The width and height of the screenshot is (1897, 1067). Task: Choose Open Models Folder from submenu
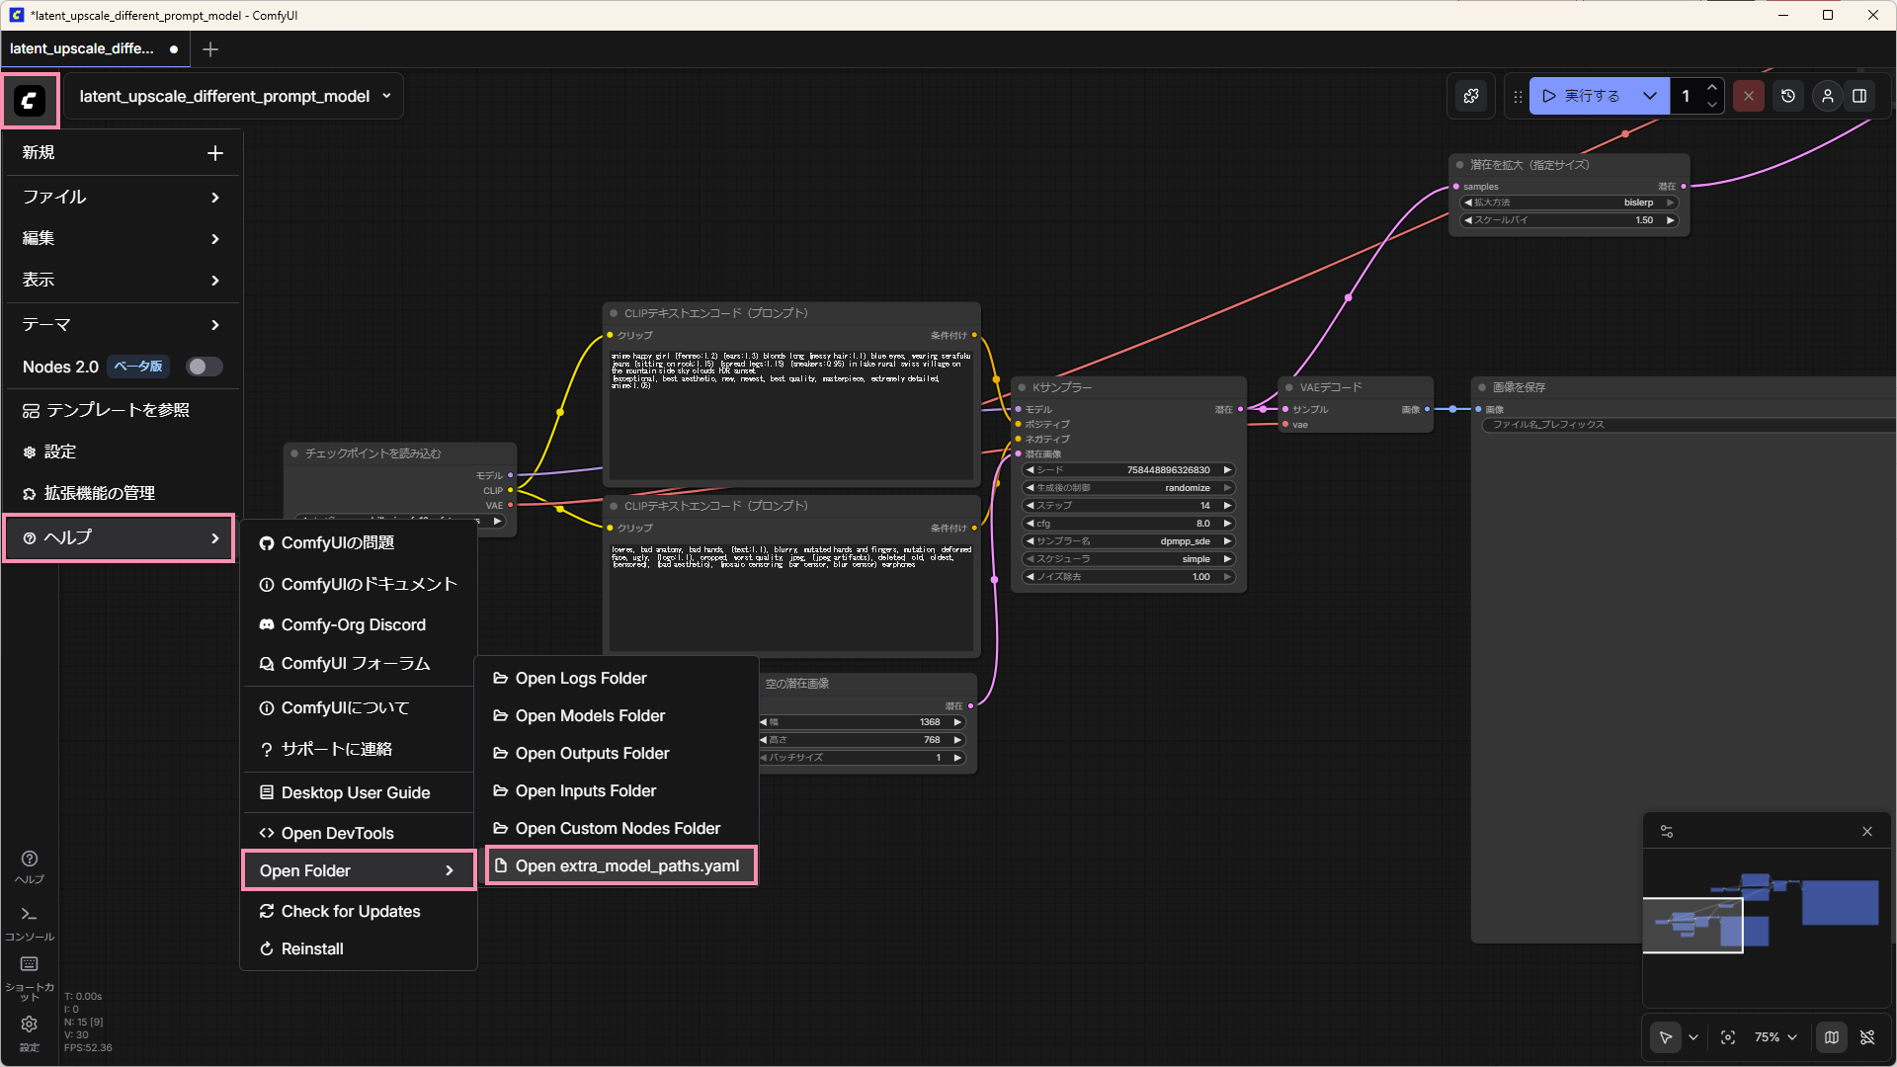tap(590, 715)
